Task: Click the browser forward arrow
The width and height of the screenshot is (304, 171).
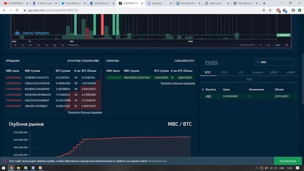Action: [x=10, y=10]
